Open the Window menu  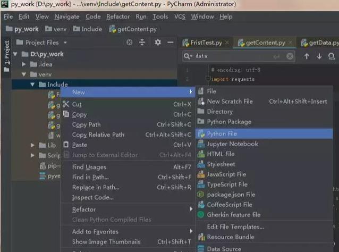pos(202,16)
